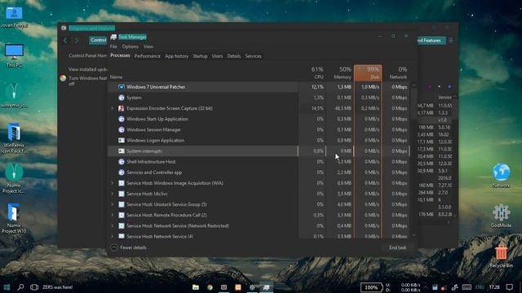Expand the Expression Encoder Screen Capture process
The height and width of the screenshot is (293, 522).
[x=113, y=108]
